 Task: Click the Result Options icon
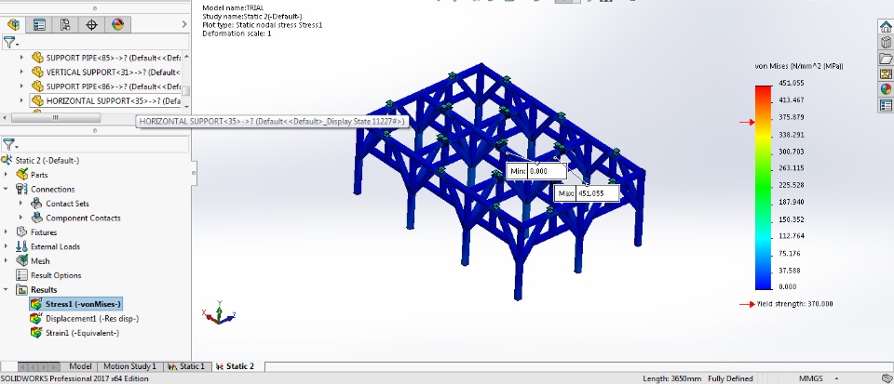coord(21,275)
